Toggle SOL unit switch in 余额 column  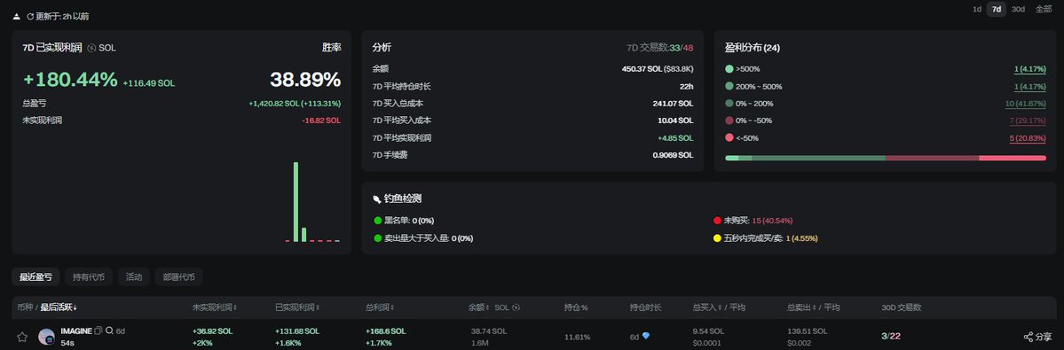[516, 307]
